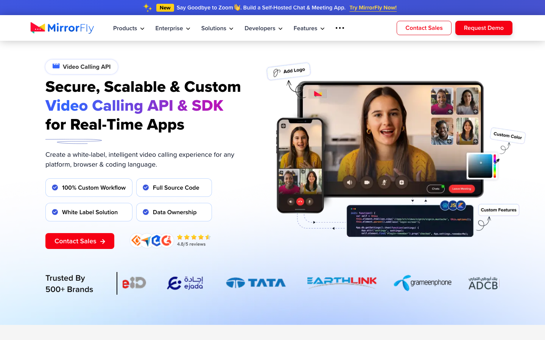Click the audio waveform icon atop the phone screen
The height and width of the screenshot is (340, 545).
click(x=283, y=125)
